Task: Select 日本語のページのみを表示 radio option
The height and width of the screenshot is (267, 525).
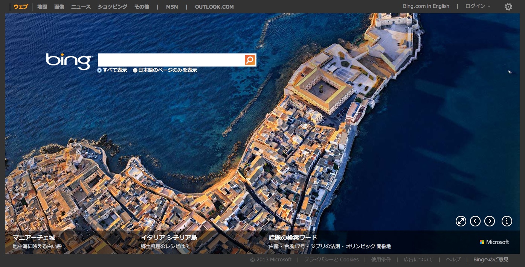Action: tap(135, 70)
